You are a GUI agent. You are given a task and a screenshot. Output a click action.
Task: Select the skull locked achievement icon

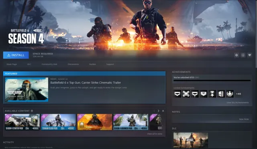pos(221,94)
